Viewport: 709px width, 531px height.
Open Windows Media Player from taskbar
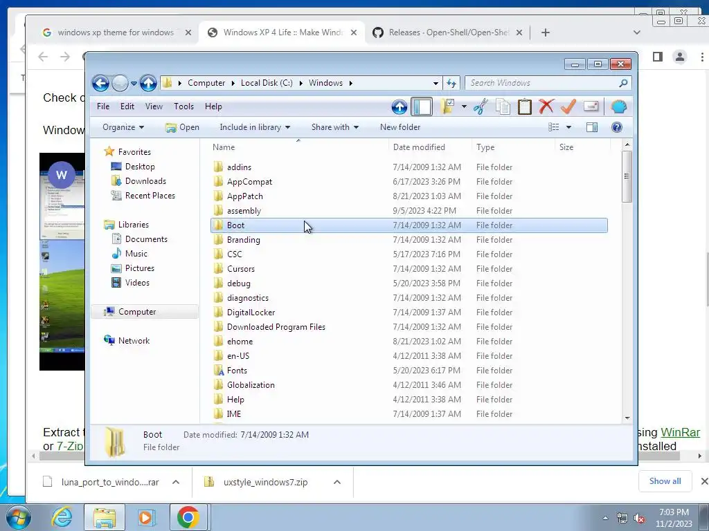(x=147, y=517)
